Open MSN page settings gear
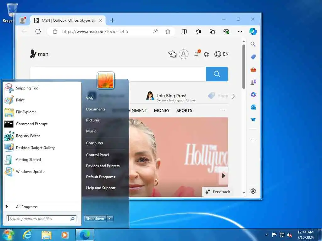This screenshot has width=322, height=241. (206, 54)
